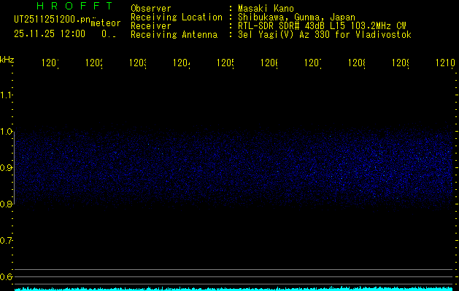Click the 25.11.25 12:00 timestamp

click(49, 33)
